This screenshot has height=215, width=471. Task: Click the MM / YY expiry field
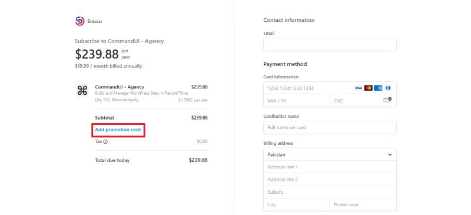tap(297, 101)
